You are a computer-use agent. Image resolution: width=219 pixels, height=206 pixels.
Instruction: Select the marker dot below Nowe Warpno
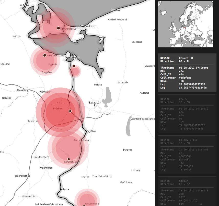click(74, 66)
